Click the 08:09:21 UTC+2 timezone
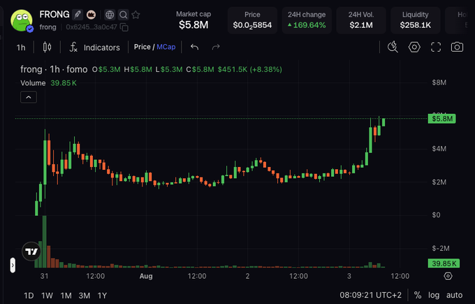 pos(370,295)
